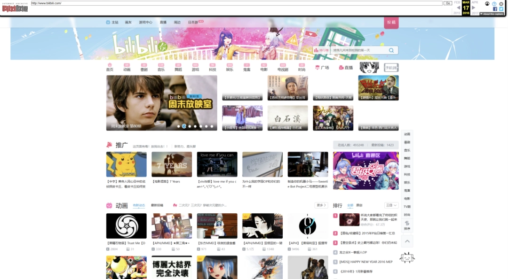
Task: Go to previous capture with left arrow
Action: 458,8
